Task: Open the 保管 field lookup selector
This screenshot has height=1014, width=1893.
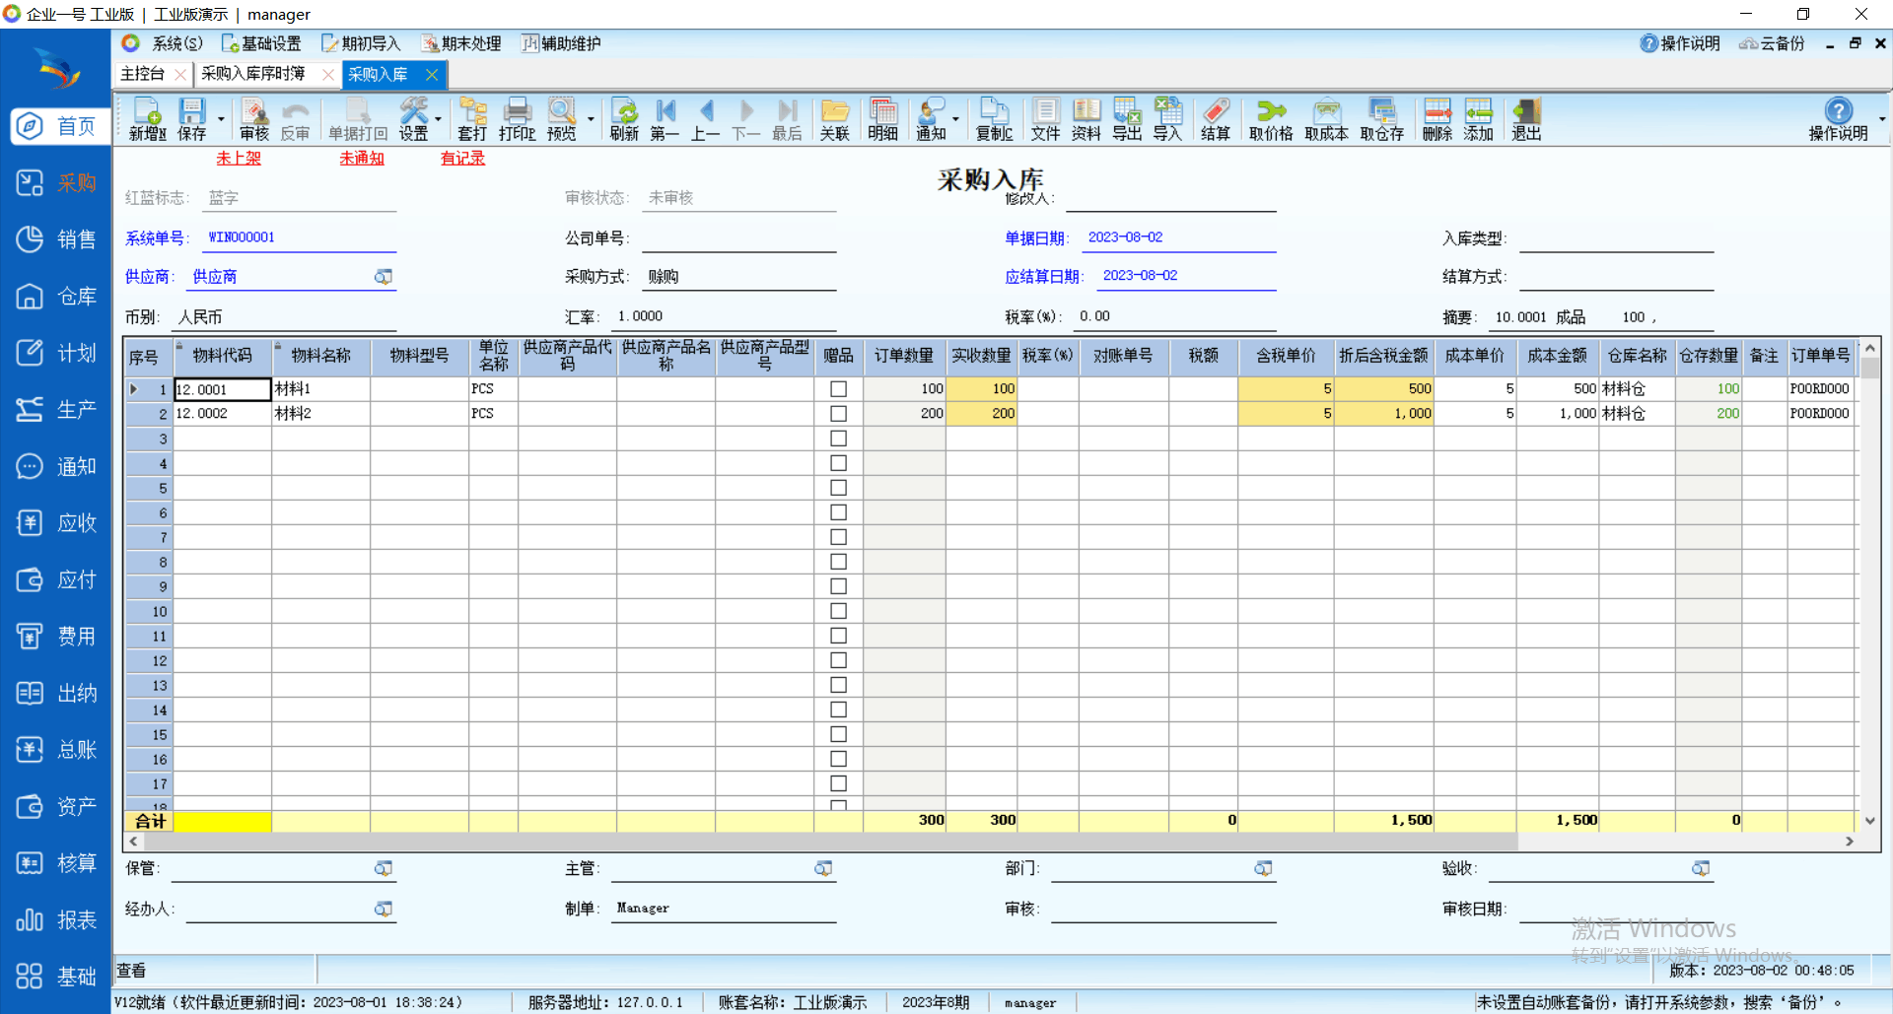Action: (384, 868)
